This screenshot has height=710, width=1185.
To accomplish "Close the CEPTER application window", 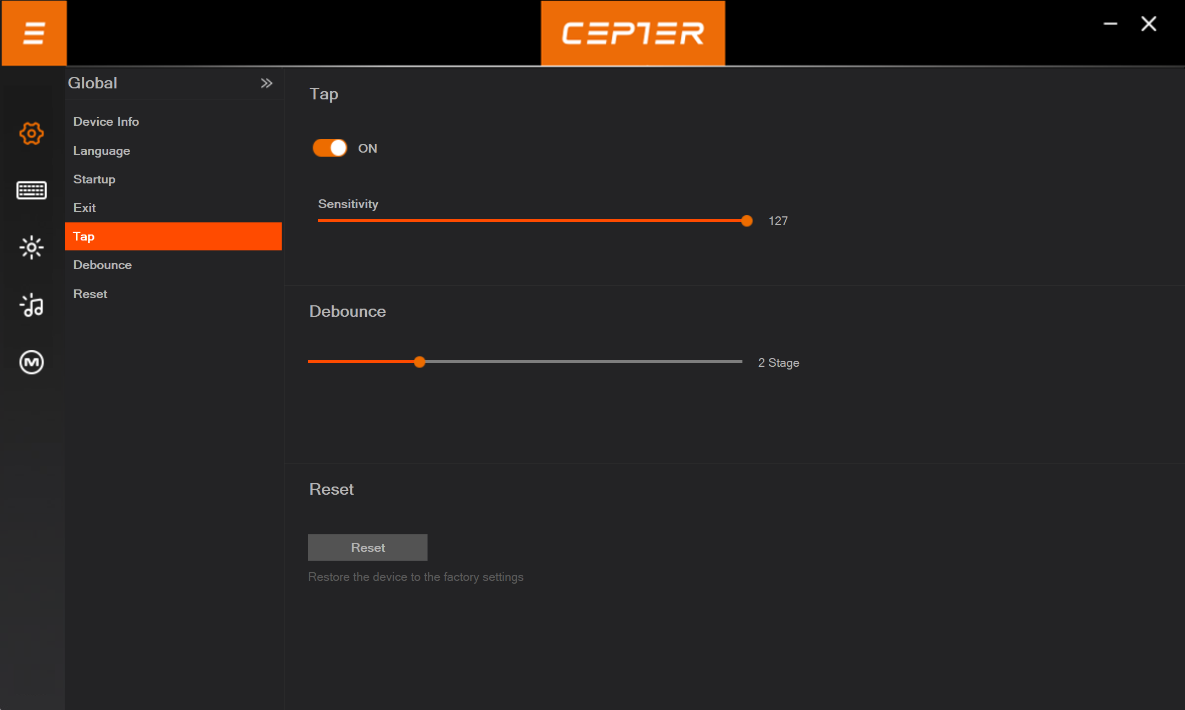I will tap(1149, 24).
